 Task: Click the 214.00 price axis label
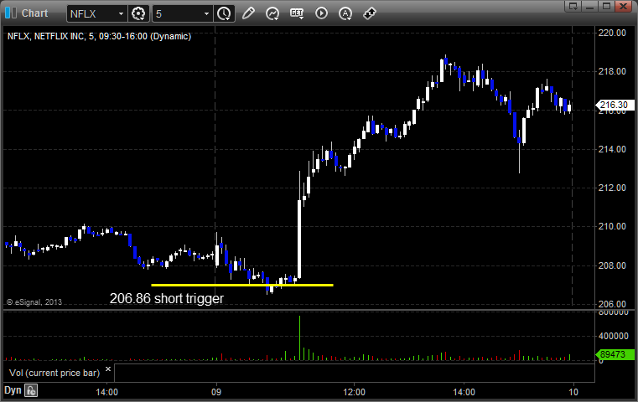tap(612, 149)
